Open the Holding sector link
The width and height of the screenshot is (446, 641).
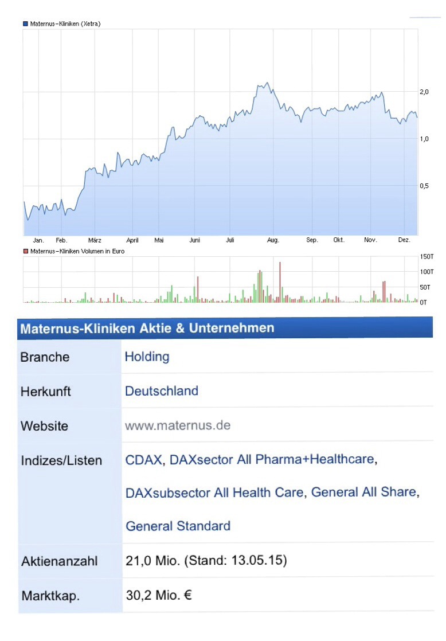tap(147, 357)
